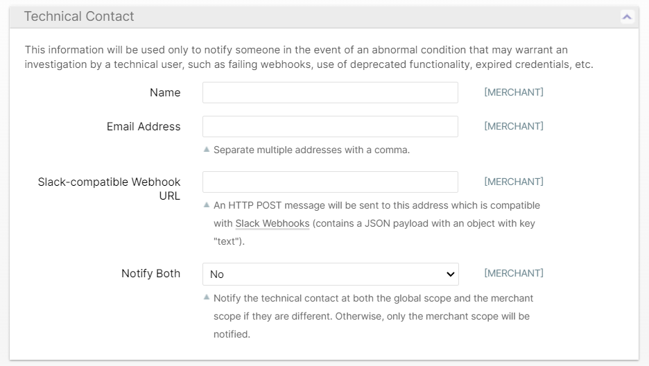Click the triangle icon before 'Separate multiple addresses'
This screenshot has width=649, height=366.
point(207,149)
